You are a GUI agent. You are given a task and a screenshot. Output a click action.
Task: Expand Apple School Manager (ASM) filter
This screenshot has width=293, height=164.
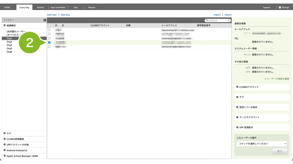tap(5, 156)
